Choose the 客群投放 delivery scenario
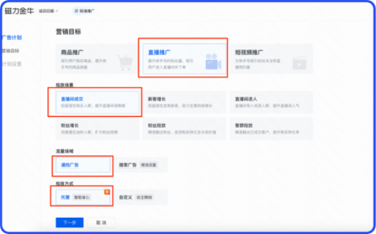 272,129
